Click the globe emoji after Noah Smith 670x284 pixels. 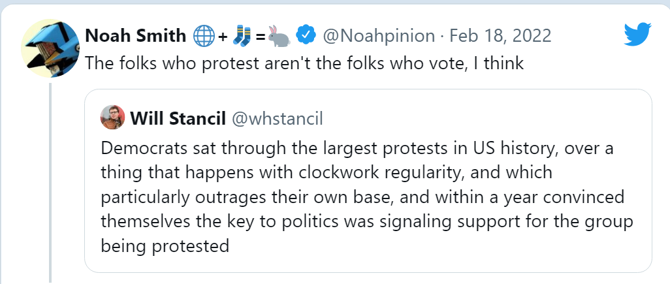(204, 35)
